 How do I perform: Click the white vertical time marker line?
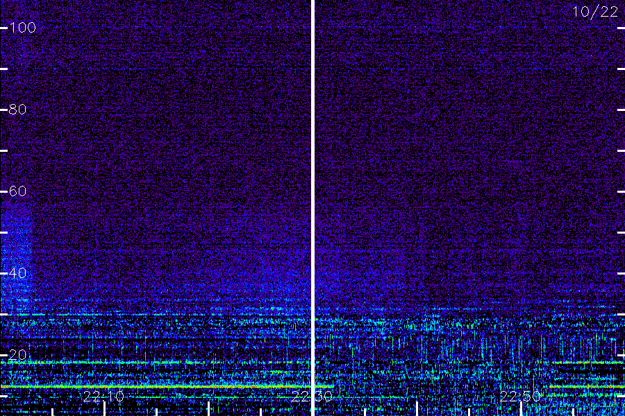pos(313,208)
